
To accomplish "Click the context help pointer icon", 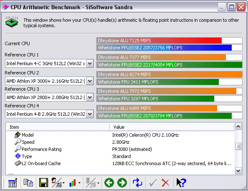I will click(x=181, y=183).
